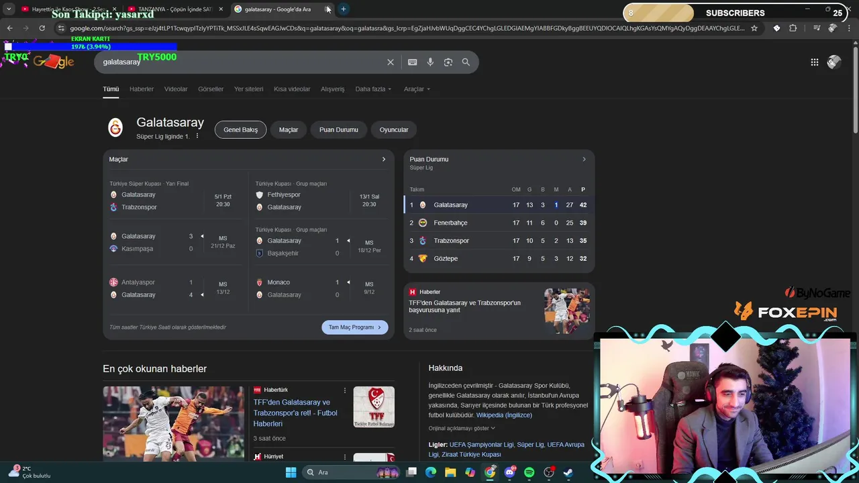Open the on-screen keyboard input tool

coord(412,62)
